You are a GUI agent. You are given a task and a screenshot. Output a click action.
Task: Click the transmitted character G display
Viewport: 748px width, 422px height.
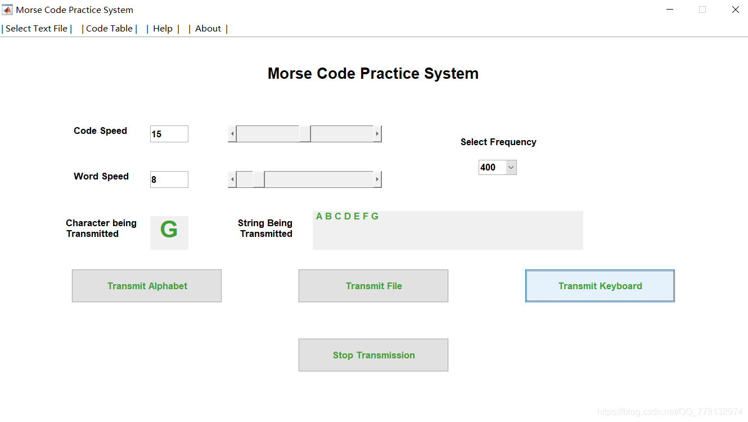click(x=169, y=232)
